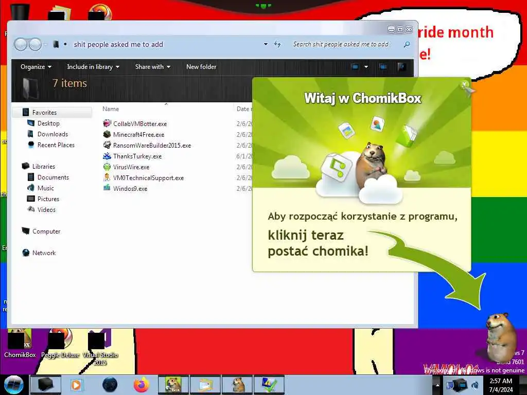Click the Explorer help icon

401,66
